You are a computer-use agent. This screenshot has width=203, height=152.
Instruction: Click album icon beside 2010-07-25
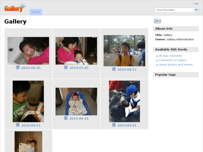[66, 67]
